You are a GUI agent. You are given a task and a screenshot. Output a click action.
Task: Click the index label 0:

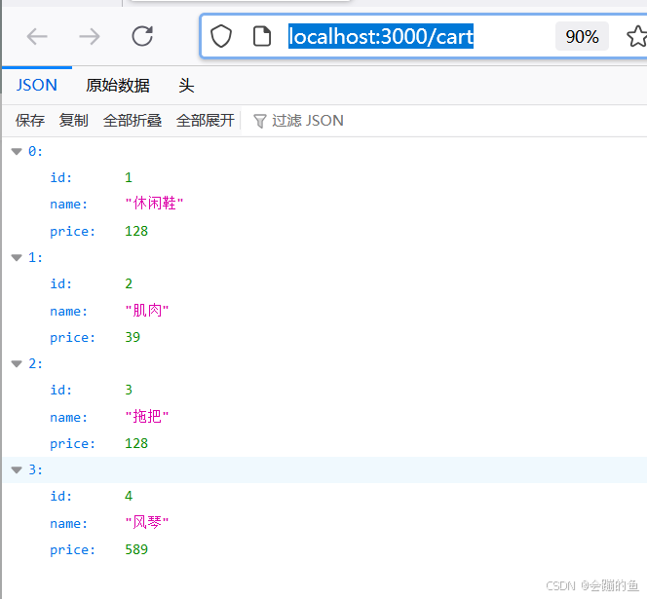click(x=35, y=151)
